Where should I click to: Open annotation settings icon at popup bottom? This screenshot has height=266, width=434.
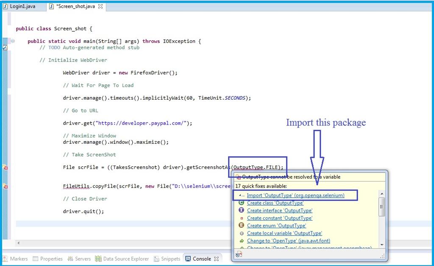(x=239, y=254)
